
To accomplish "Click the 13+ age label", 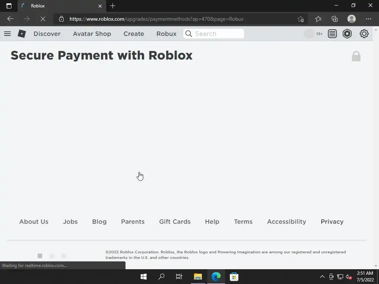I will click(319, 34).
